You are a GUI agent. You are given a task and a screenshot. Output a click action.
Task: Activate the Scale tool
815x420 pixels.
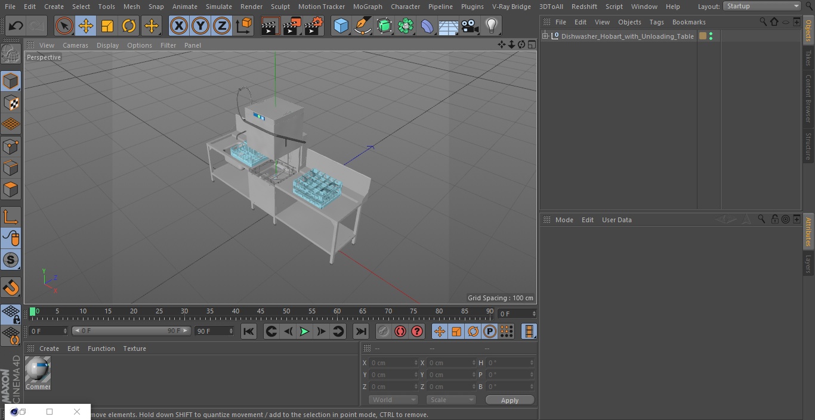click(x=107, y=26)
